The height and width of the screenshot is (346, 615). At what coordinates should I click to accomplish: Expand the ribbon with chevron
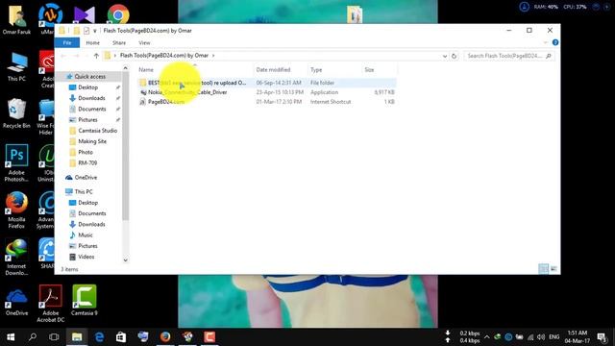[x=545, y=42]
